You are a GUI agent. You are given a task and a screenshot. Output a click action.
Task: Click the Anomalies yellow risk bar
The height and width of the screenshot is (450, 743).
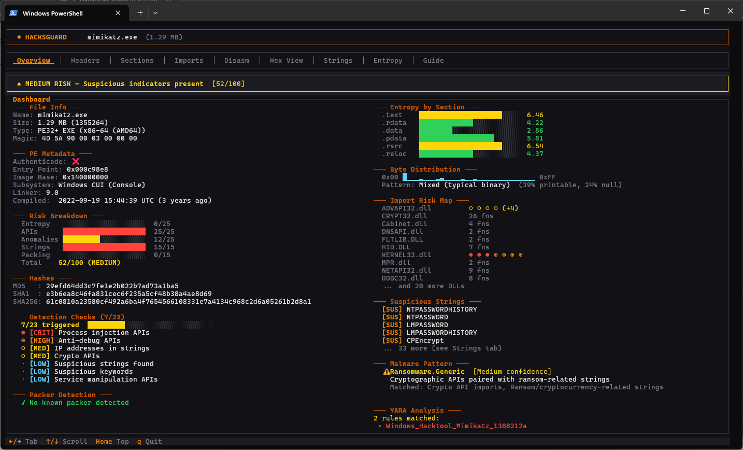pos(81,240)
